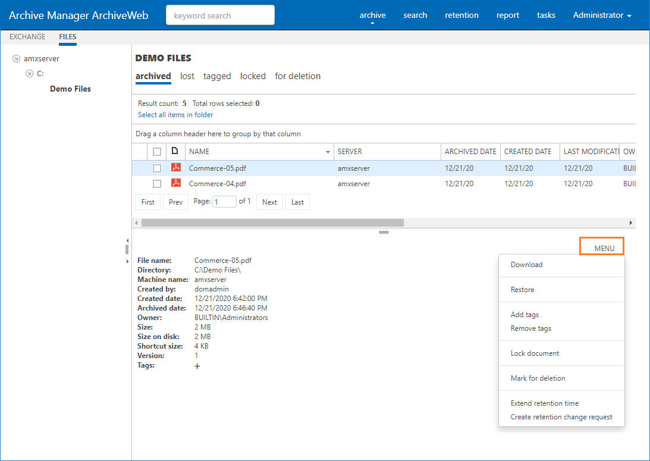The image size is (650, 461).
Task: Click Select all items in folder link
Action: (x=175, y=115)
